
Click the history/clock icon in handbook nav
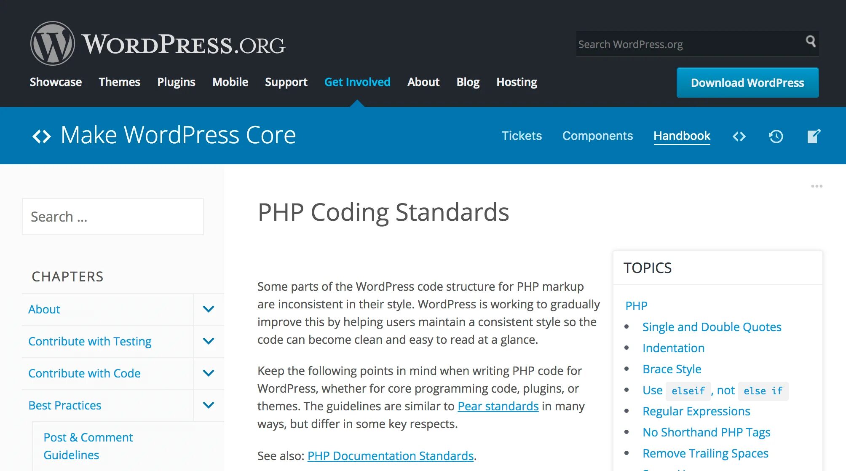776,136
